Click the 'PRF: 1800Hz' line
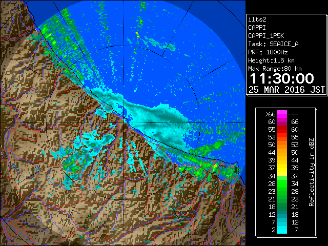Screen dimensions: 328x246 (268, 52)
